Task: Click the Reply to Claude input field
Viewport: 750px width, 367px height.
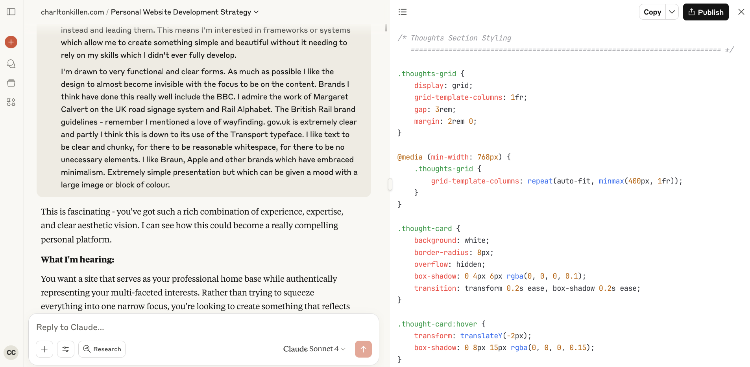Action: pyautogui.click(x=204, y=327)
